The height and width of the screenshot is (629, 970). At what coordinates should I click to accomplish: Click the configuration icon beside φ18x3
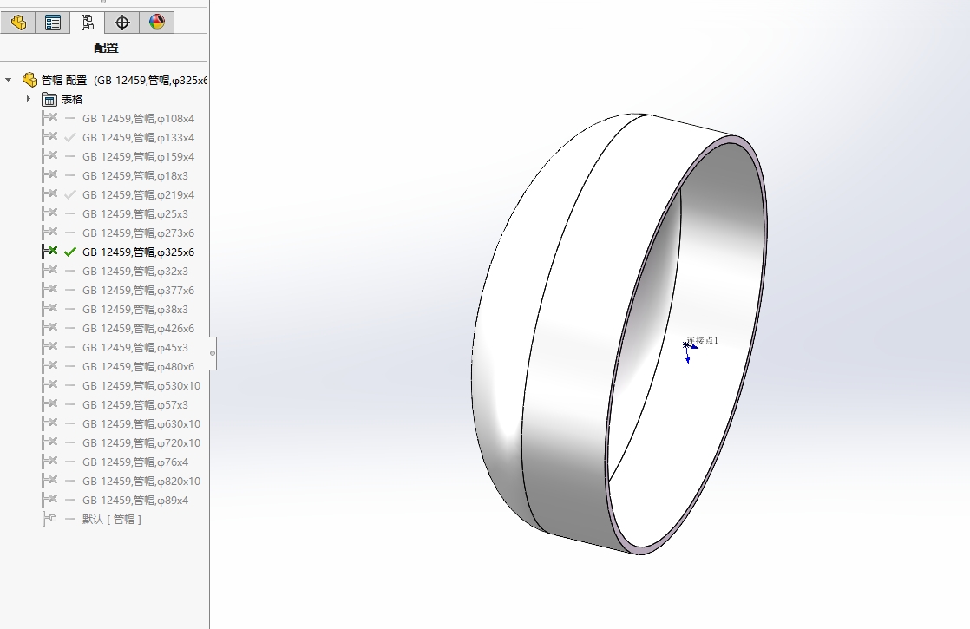pos(49,175)
